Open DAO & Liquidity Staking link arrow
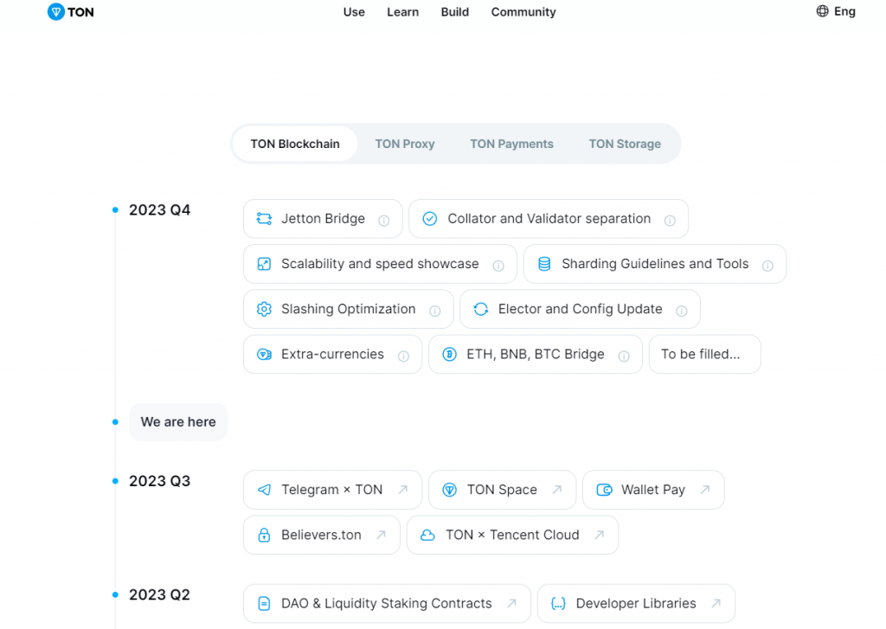The width and height of the screenshot is (886, 629). click(x=512, y=603)
